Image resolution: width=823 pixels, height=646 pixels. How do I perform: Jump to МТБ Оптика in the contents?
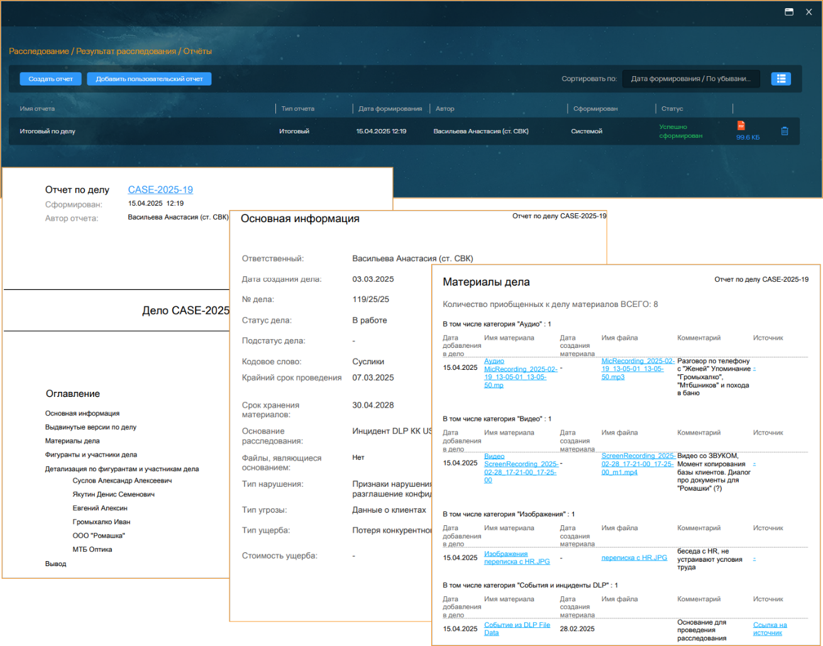click(92, 550)
